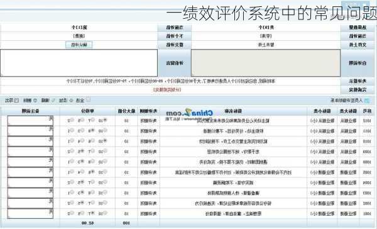Tick the 全选 (select all) checkbox
Viewport: 377px width, 229px height.
click(x=89, y=99)
